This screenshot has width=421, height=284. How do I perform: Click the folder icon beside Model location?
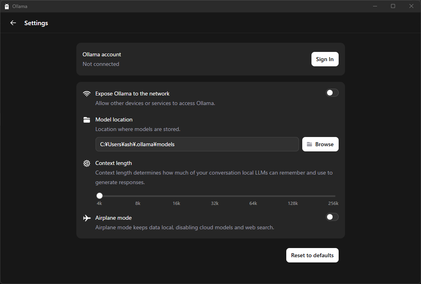click(x=87, y=120)
